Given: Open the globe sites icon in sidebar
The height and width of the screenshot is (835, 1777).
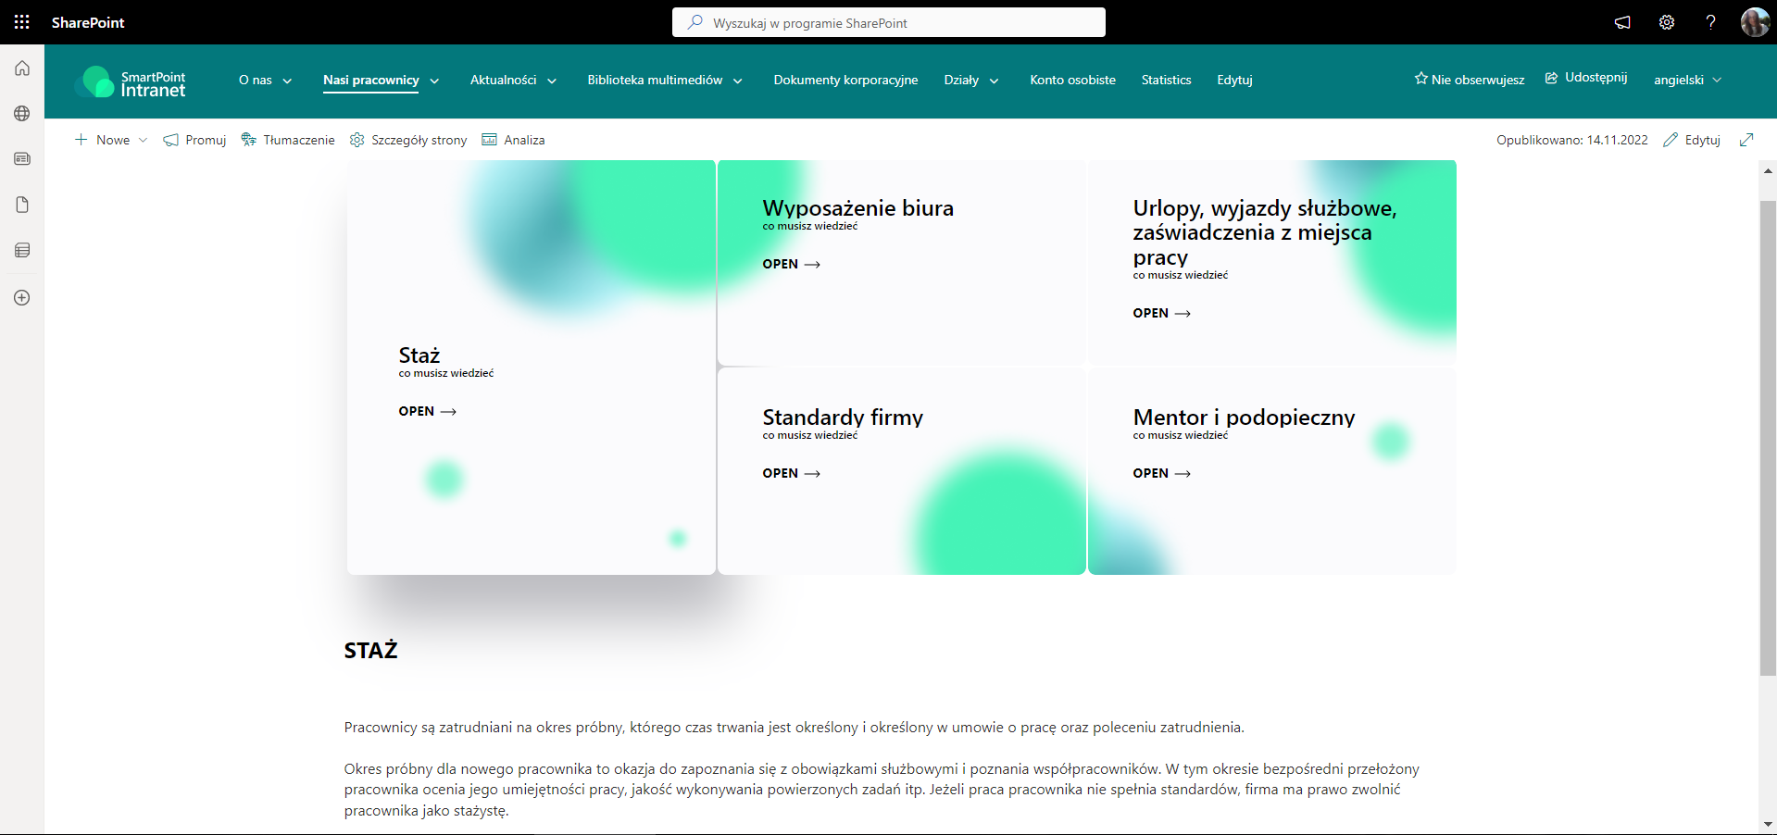Looking at the screenshot, I should (22, 114).
